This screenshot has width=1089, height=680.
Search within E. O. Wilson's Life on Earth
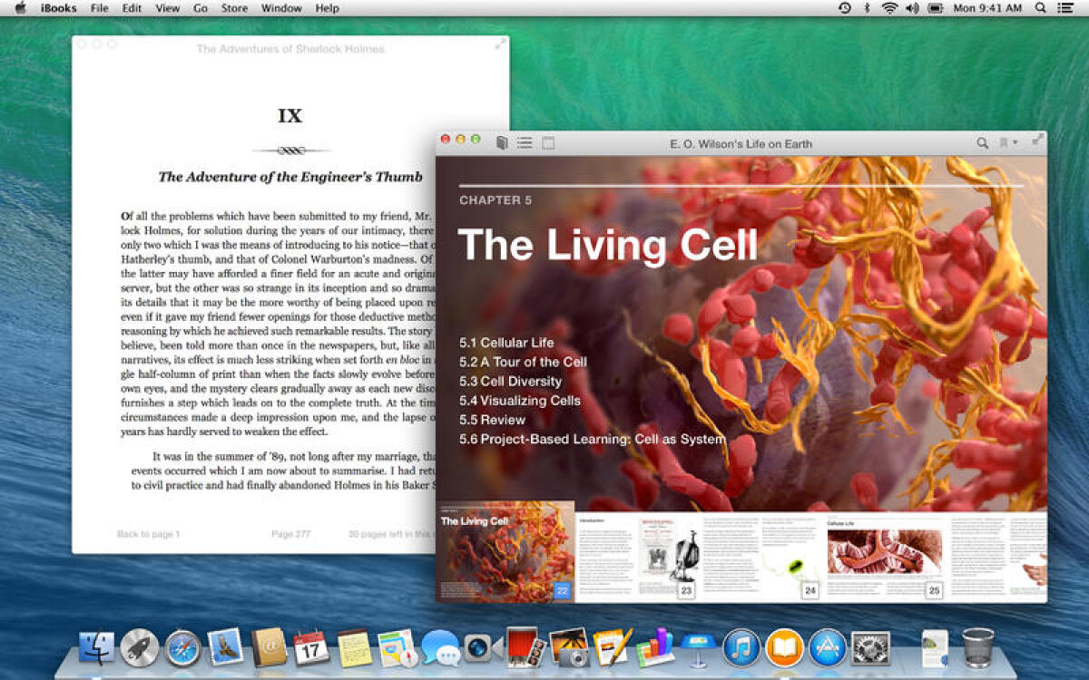(982, 143)
